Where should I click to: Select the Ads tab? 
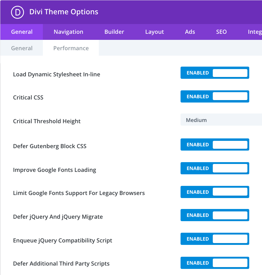click(190, 32)
